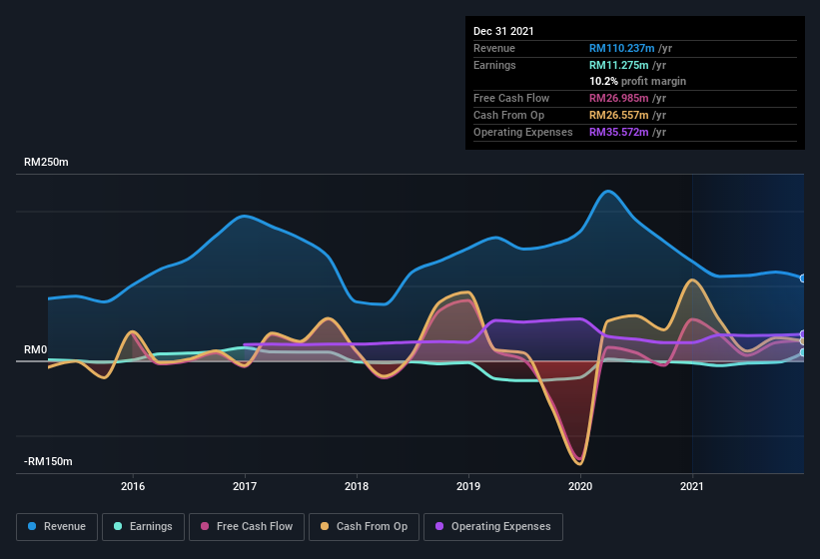820x559 pixels.
Task: Click the RM35.572m operating expenses value
Action: coord(618,132)
